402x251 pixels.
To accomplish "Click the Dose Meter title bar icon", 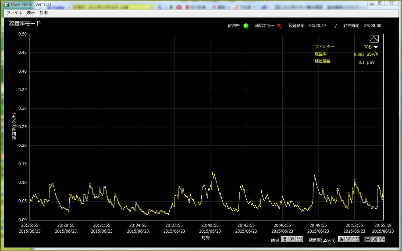I will [x=7, y=4].
